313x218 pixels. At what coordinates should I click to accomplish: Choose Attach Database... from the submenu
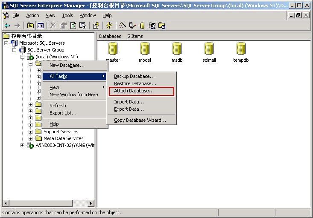coord(134,91)
